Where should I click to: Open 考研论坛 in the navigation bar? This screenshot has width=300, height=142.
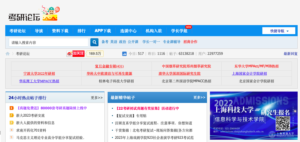click(18, 31)
